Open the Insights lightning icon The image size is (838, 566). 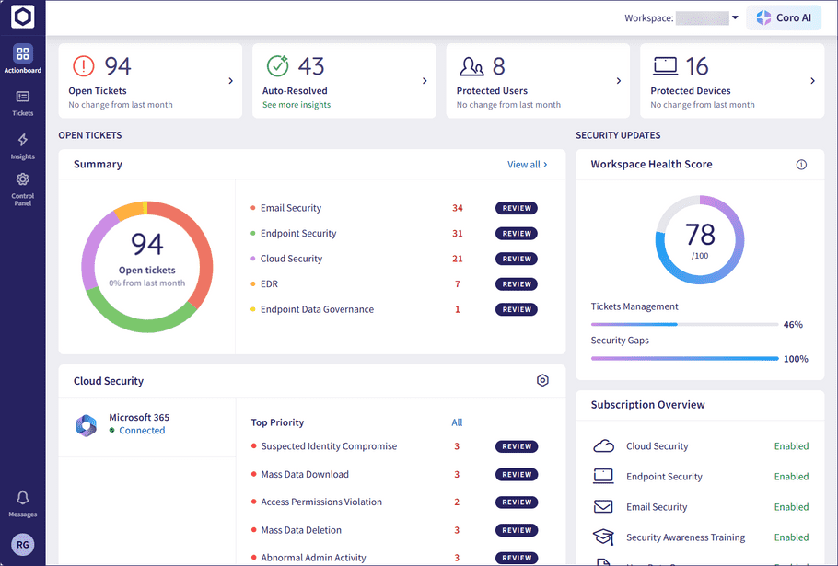(22, 141)
